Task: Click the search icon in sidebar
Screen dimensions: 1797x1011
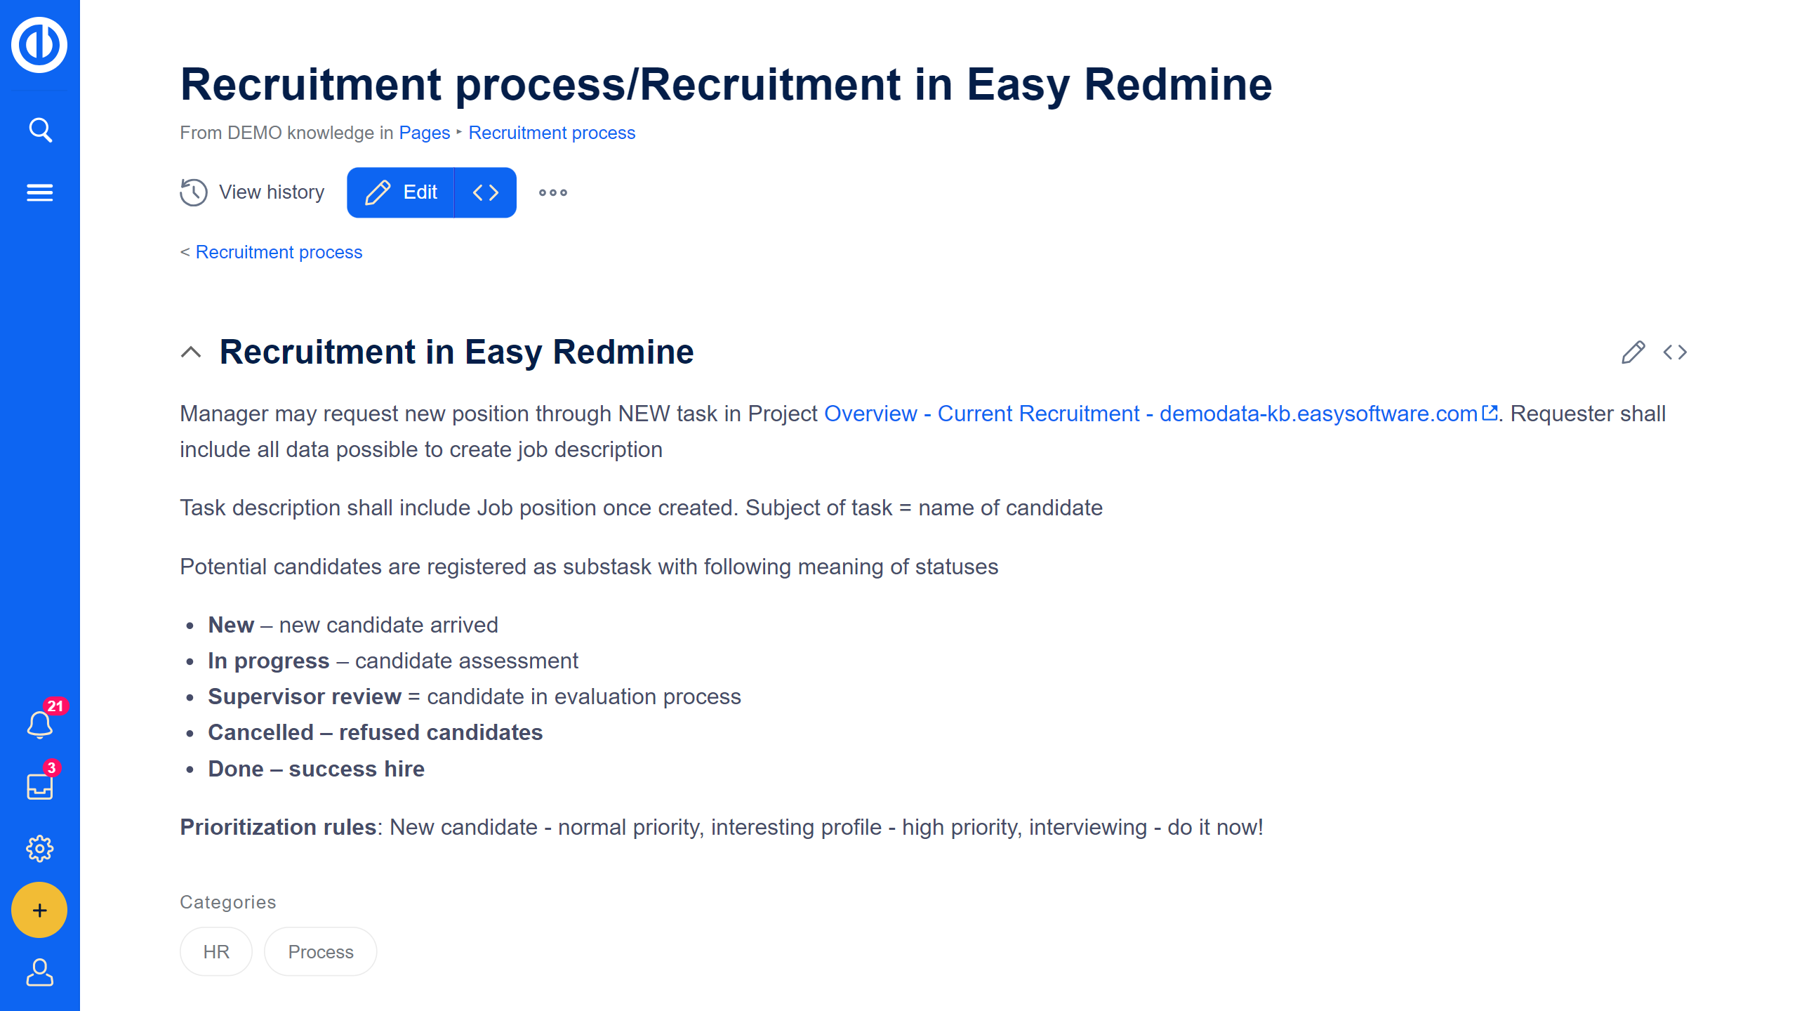Action: (39, 130)
